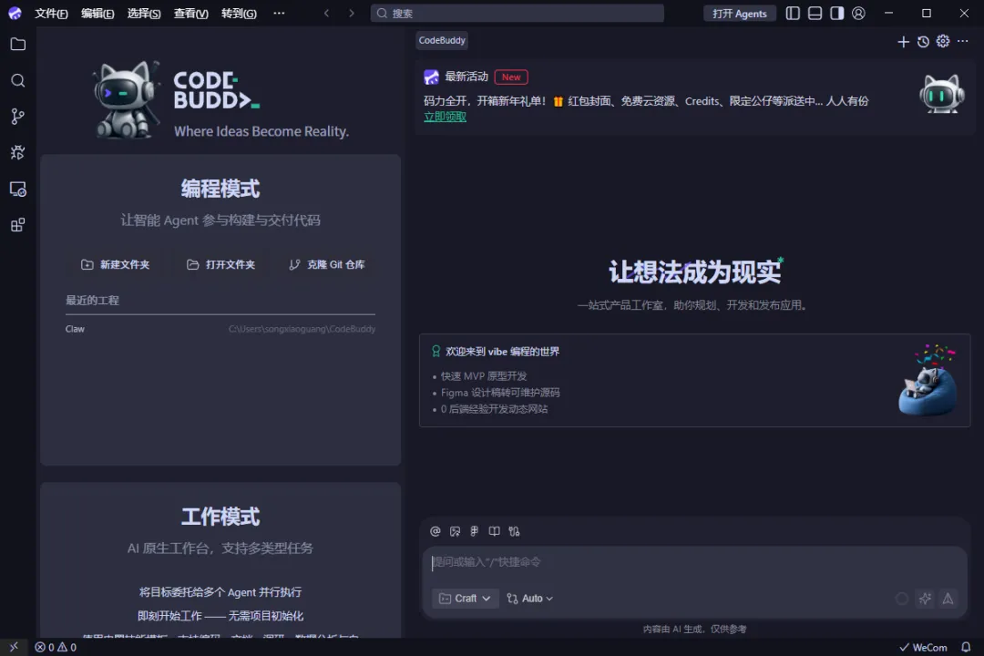Click the 立即领取 link
This screenshot has height=656, width=984.
tap(445, 117)
